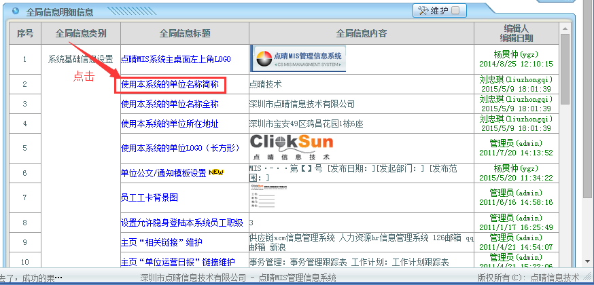This screenshot has height=285, width=594.
Task: Click the 系统基础信息设置 category cell
Action: point(80,59)
